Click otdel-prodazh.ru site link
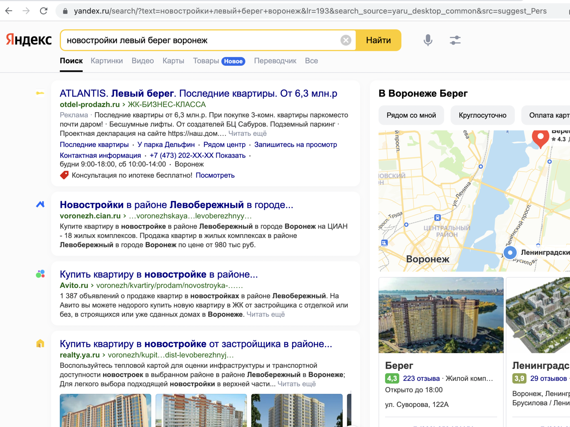Screen dimensions: 570x427 (90, 104)
